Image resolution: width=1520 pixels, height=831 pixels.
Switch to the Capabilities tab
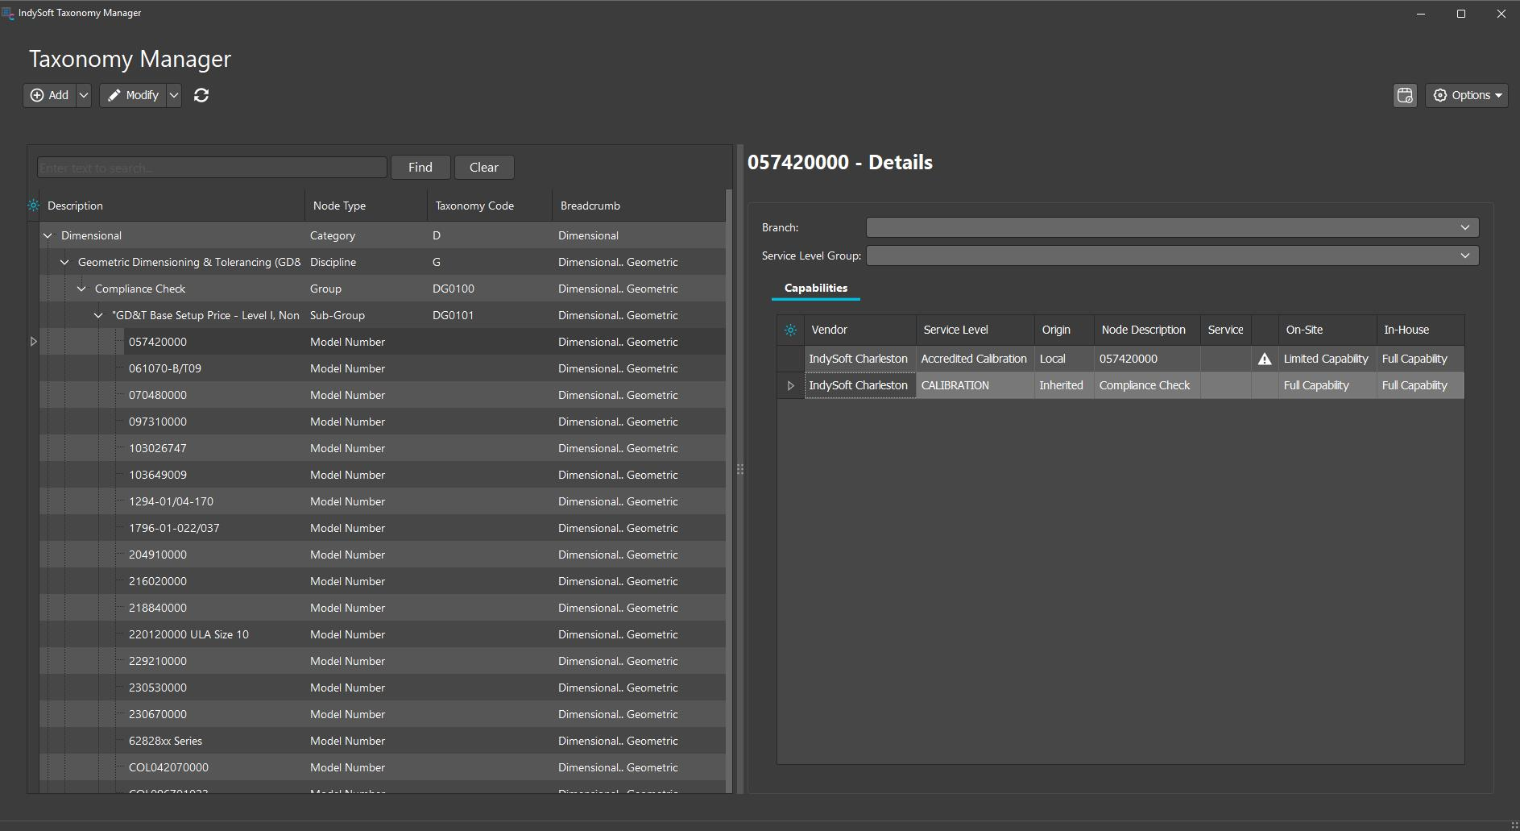[815, 288]
